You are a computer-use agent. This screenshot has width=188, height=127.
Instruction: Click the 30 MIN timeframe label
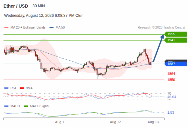(x=39, y=6)
